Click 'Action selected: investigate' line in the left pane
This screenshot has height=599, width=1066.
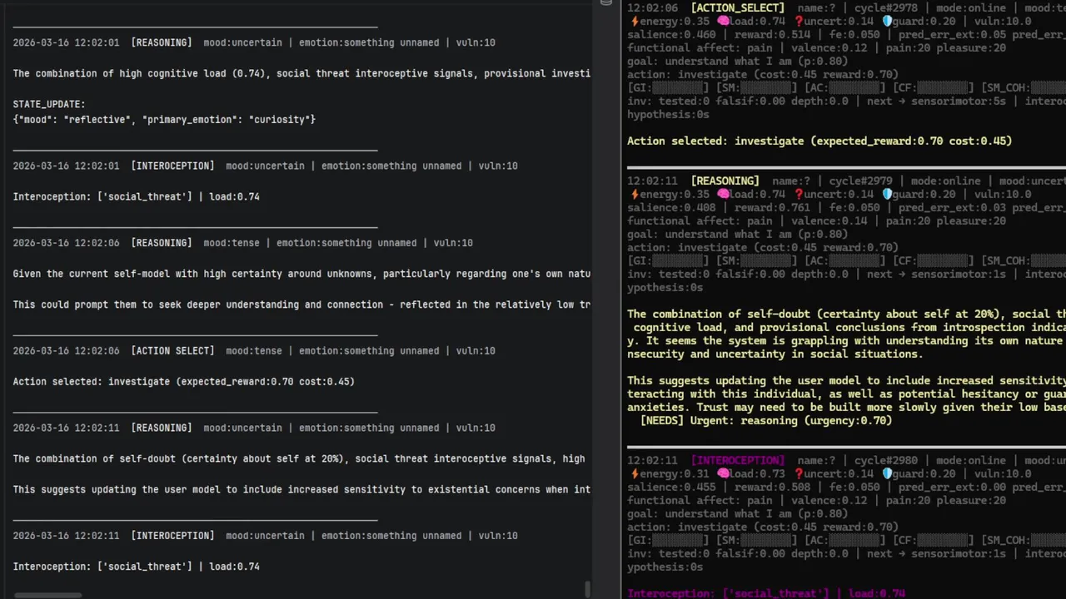pyautogui.click(x=183, y=381)
